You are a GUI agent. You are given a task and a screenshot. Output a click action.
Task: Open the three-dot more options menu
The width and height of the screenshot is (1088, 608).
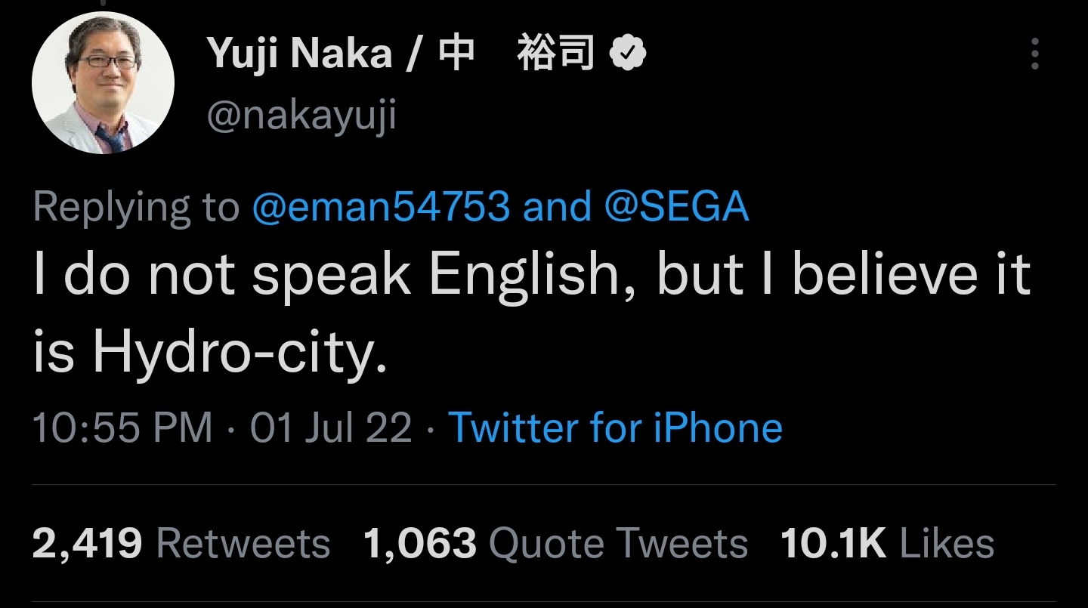coord(1034,54)
